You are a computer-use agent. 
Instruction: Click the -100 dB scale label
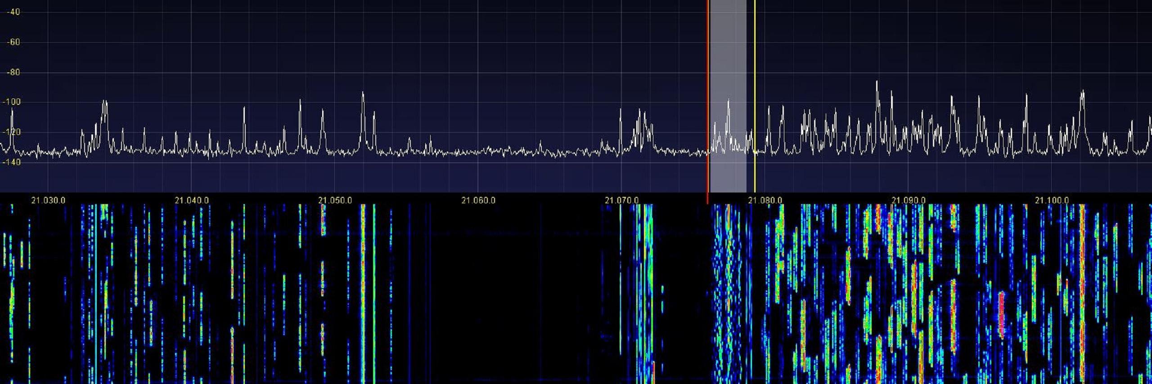(x=11, y=102)
